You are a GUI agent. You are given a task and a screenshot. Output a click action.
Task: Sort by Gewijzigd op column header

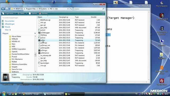(66, 17)
